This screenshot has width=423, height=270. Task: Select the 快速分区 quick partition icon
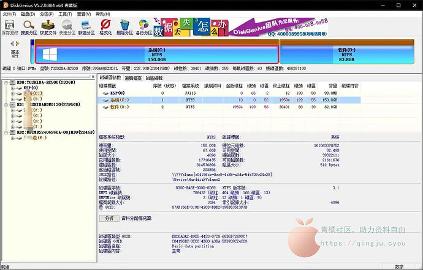[67, 26]
